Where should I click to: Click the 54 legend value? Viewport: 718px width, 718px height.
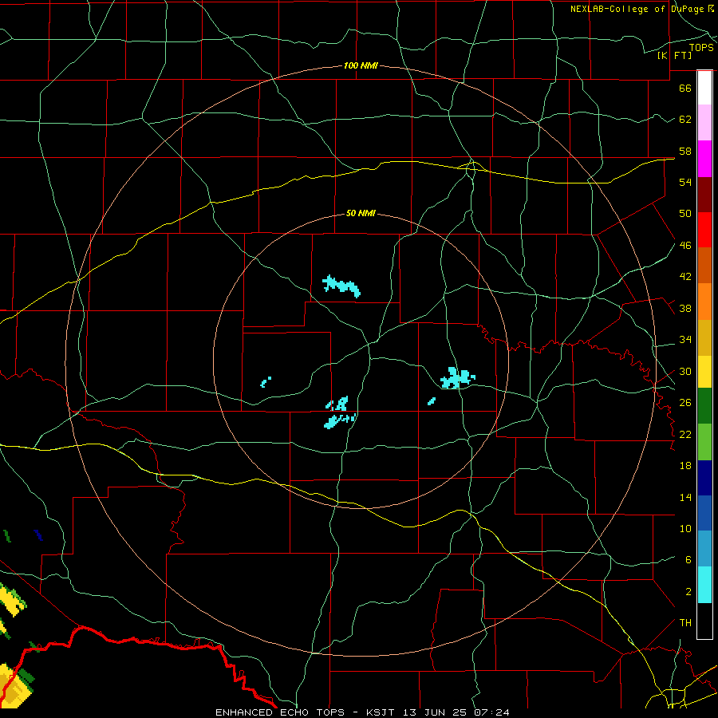click(x=685, y=182)
